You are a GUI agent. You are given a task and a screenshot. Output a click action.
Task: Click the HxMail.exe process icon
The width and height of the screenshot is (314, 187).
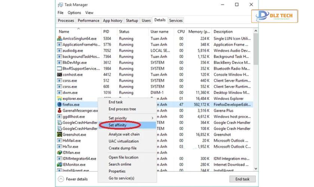point(59,141)
